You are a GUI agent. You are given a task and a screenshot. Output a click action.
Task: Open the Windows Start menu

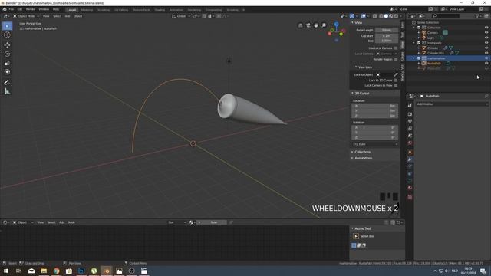pyautogui.click(x=6, y=271)
